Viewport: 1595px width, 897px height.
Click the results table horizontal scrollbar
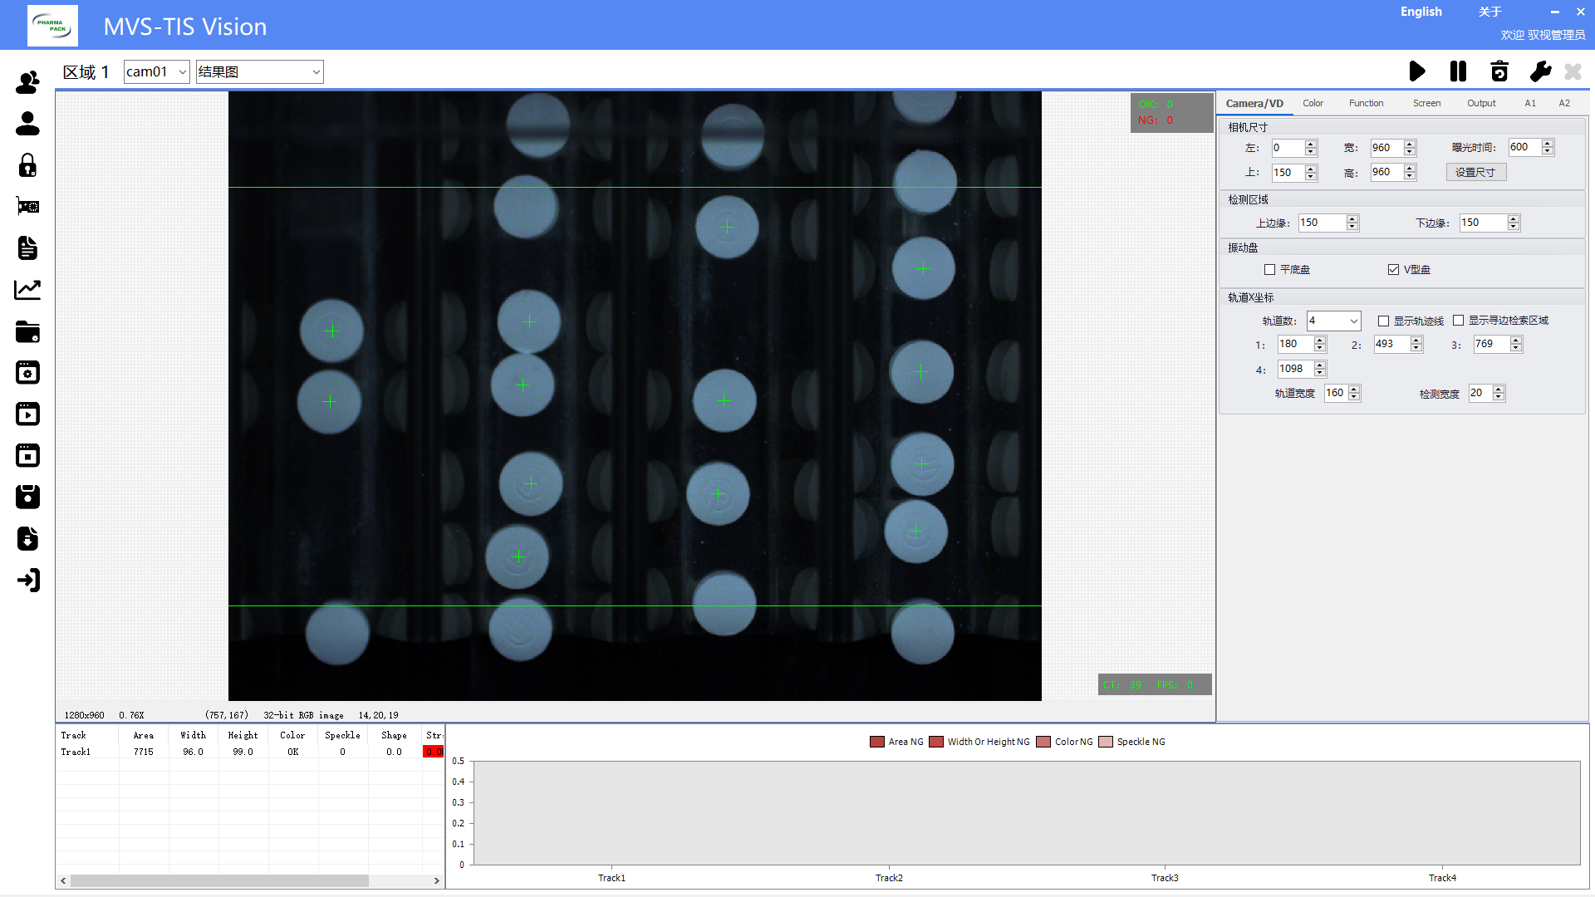pyautogui.click(x=219, y=880)
